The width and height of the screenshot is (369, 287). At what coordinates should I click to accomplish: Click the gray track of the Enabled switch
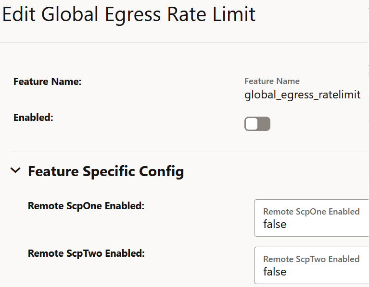point(265,124)
